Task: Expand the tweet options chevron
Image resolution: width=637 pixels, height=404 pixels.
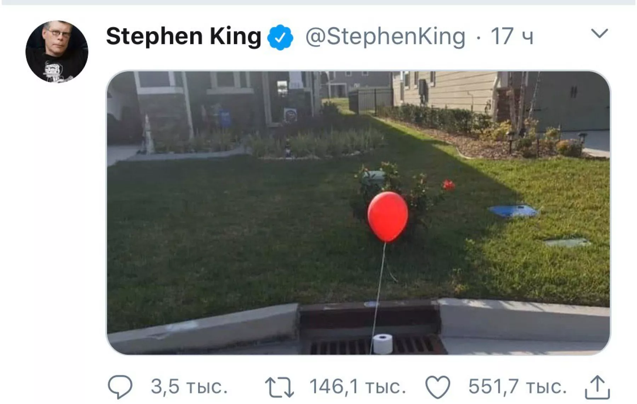Action: (x=599, y=34)
